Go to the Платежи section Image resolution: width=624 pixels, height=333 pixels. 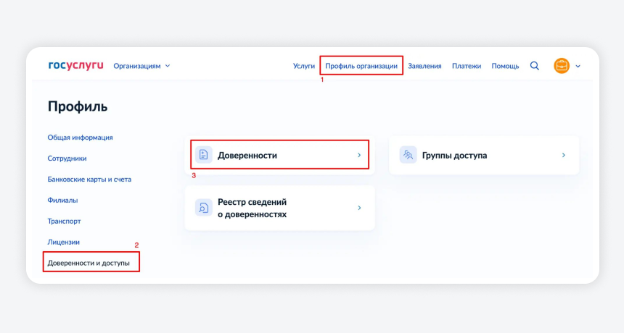tap(467, 66)
